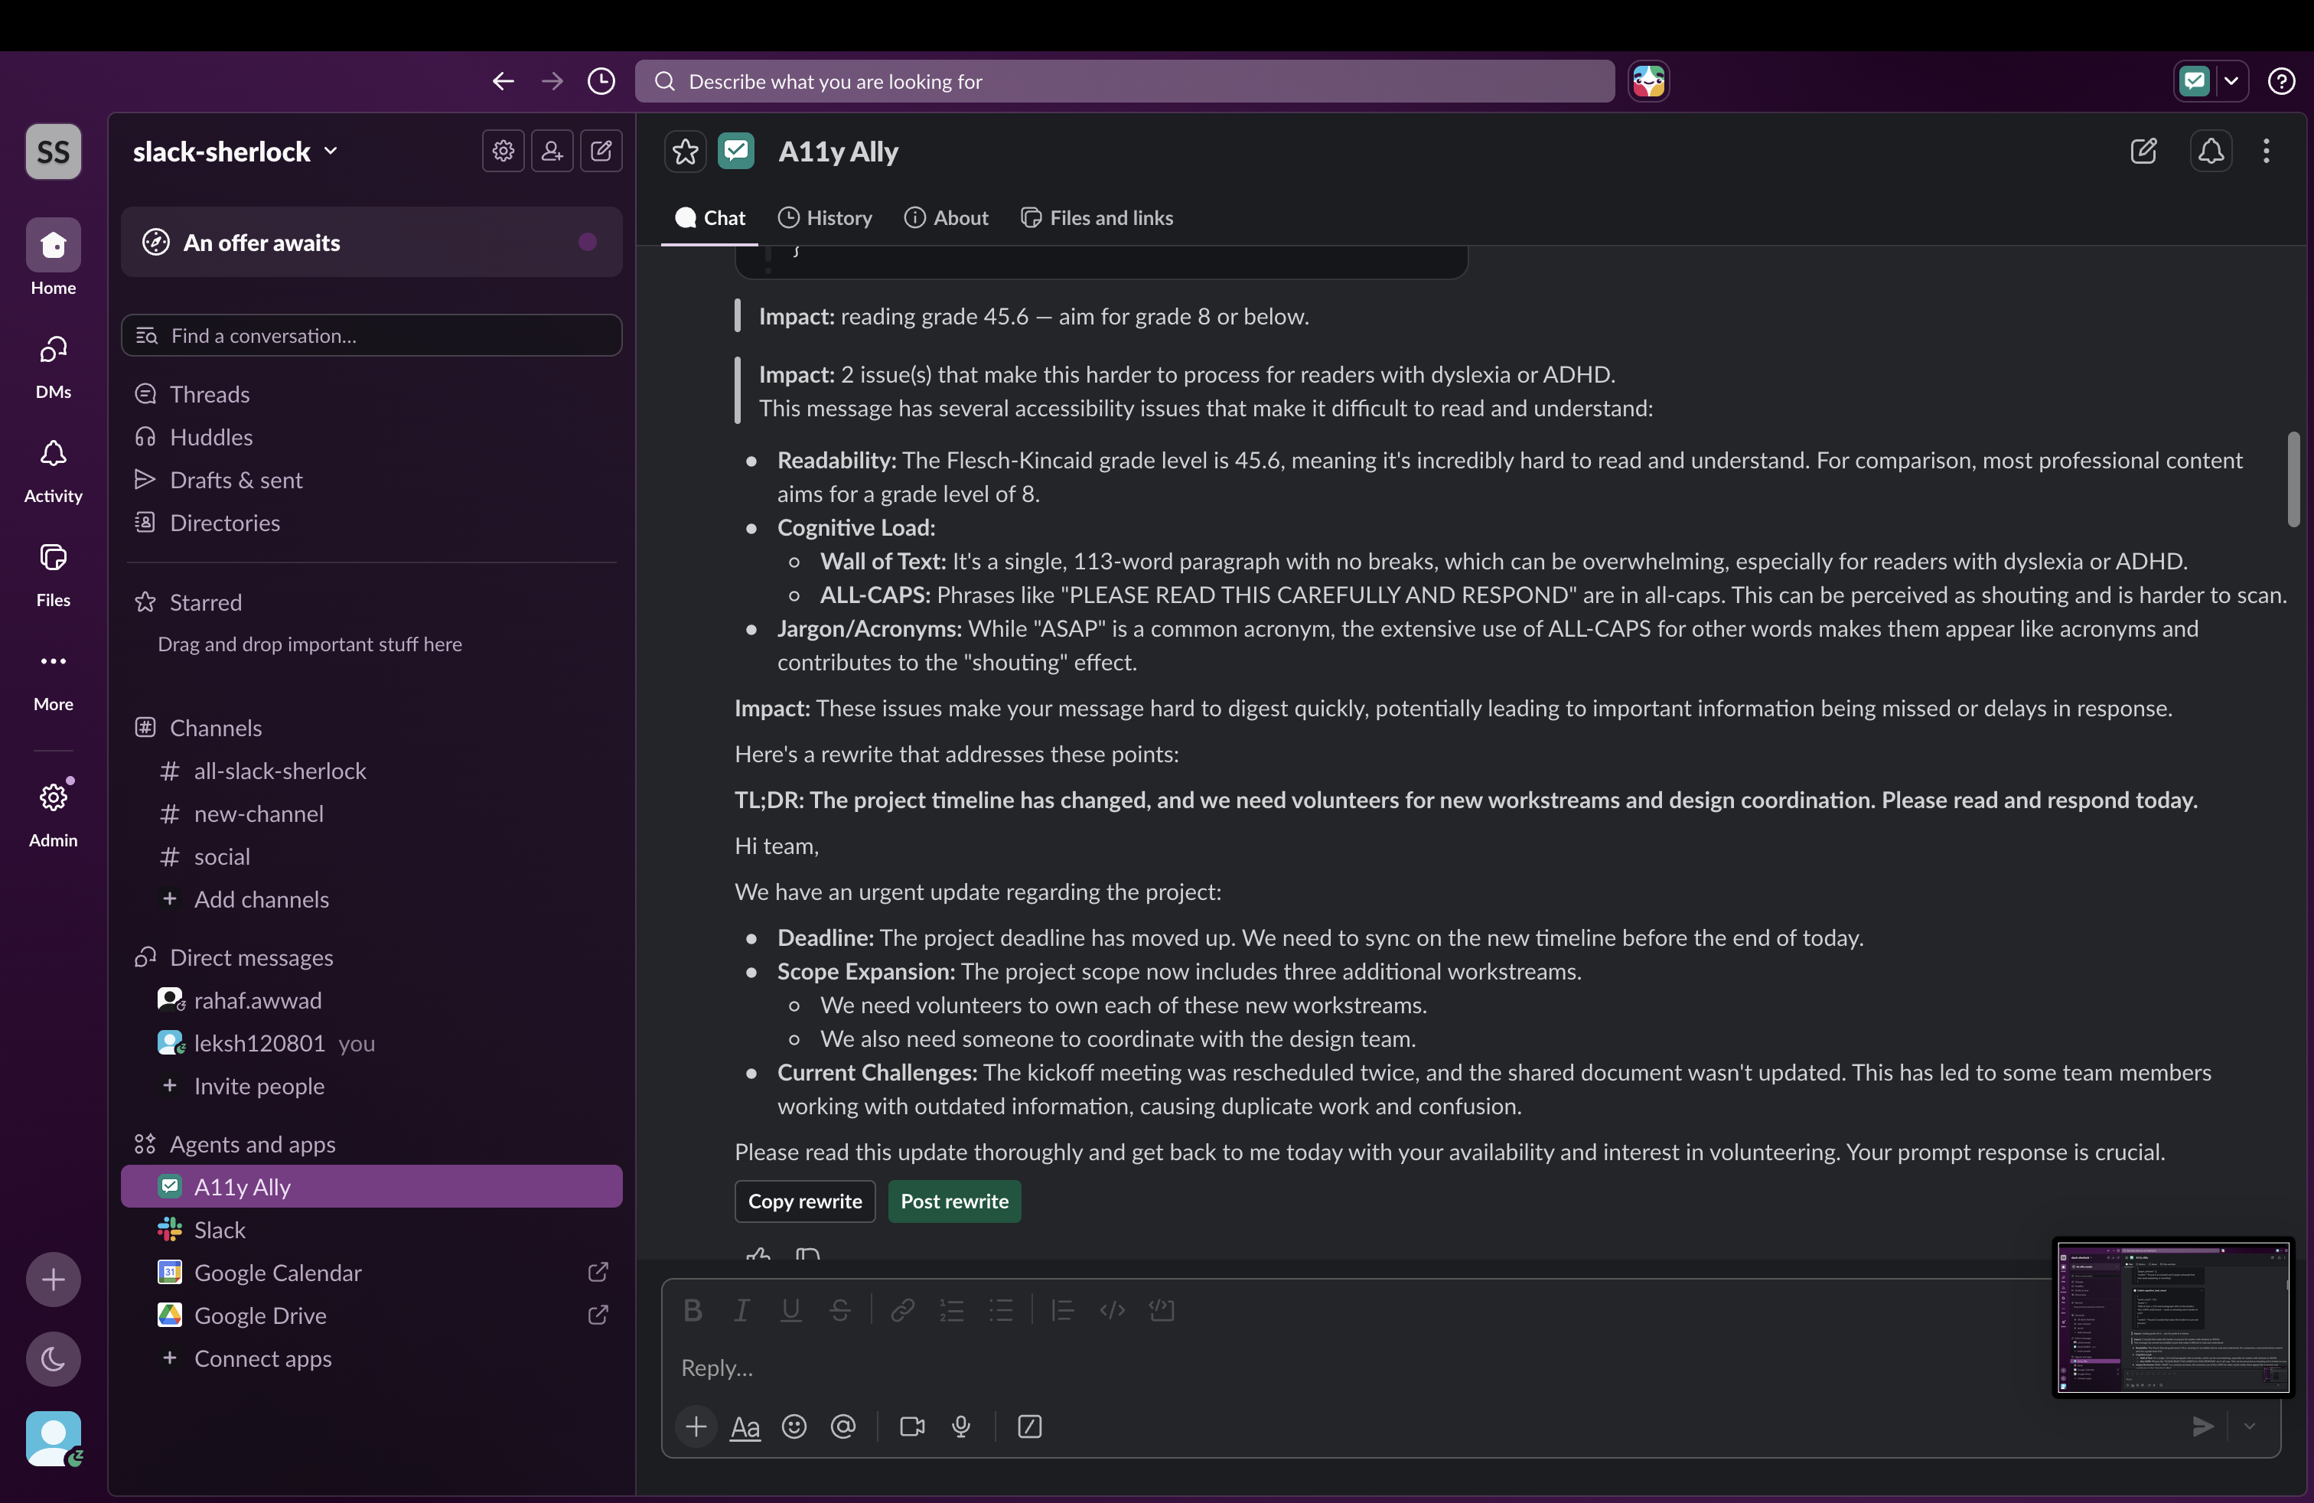Open DMs in the left rail

pos(54,366)
